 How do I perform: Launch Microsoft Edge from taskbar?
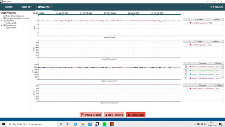tap(75, 124)
